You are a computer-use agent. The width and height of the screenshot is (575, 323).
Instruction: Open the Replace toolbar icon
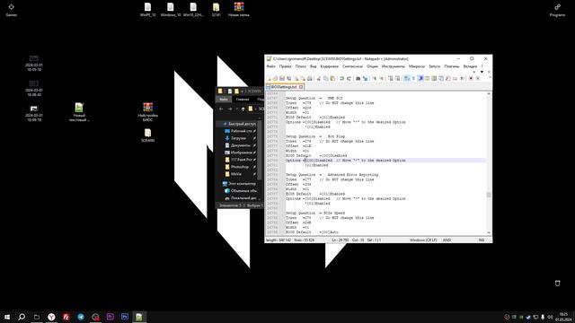click(x=365, y=78)
